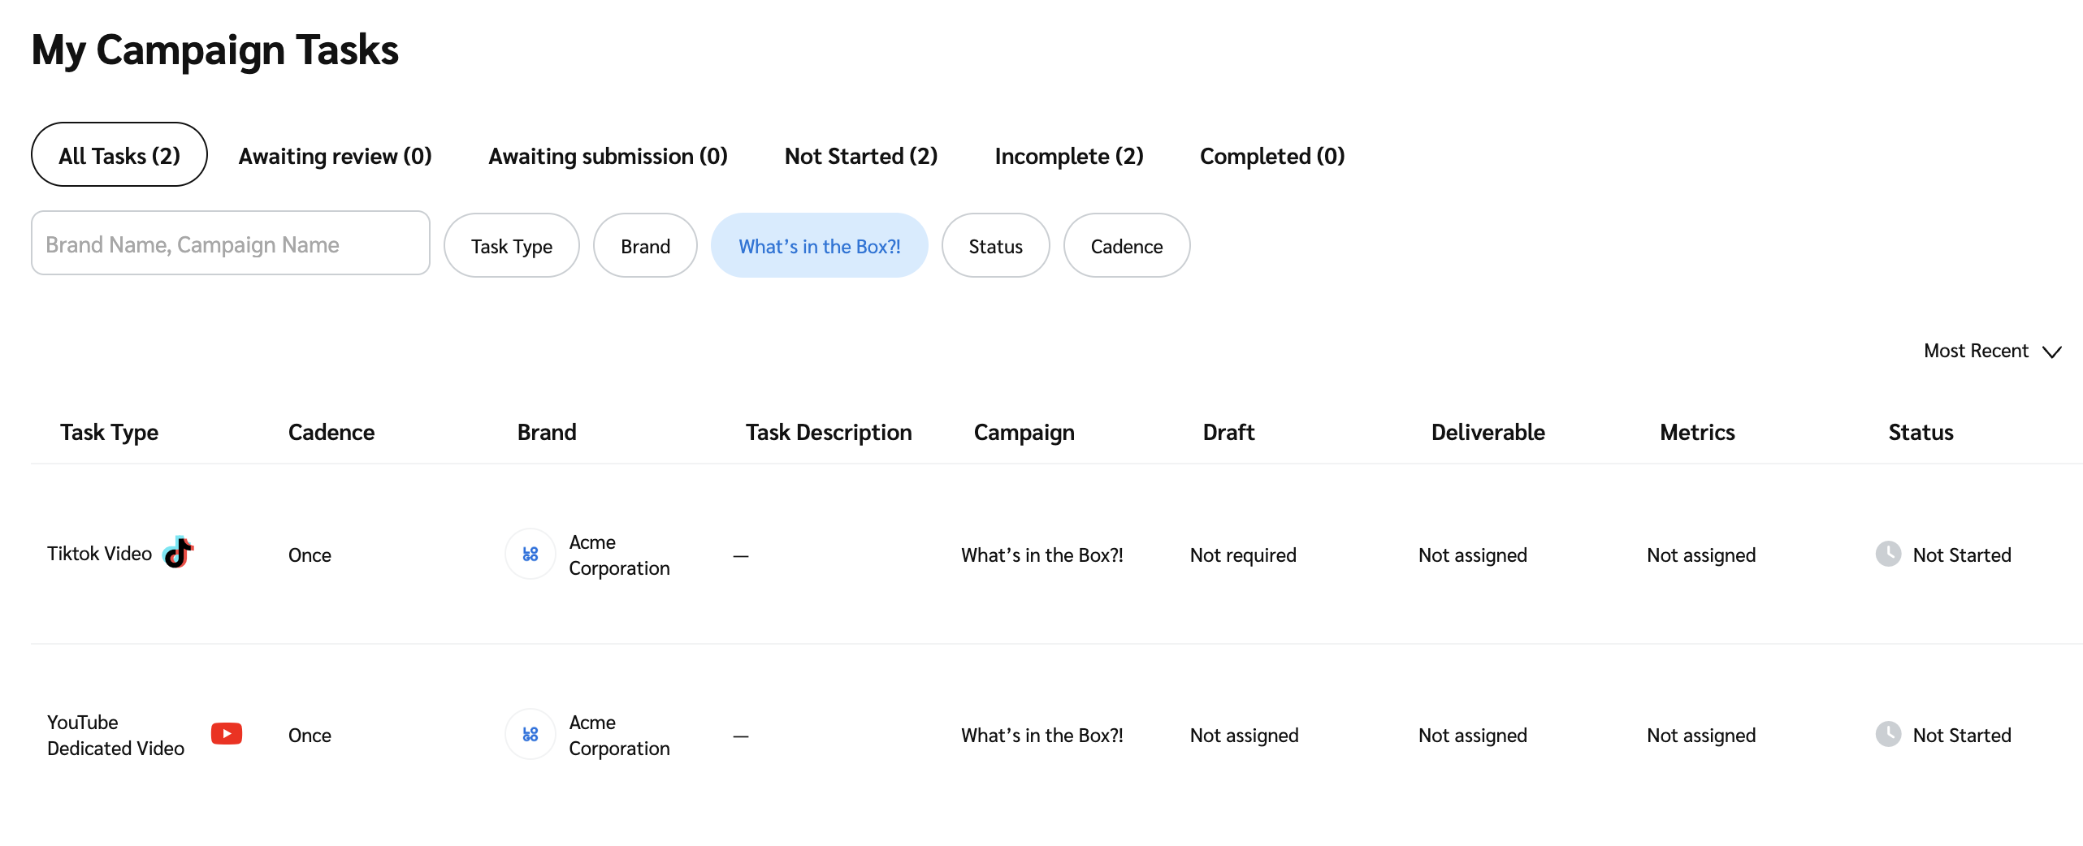Switch to Awaiting review tab
2083x846 pixels.
coord(335,155)
